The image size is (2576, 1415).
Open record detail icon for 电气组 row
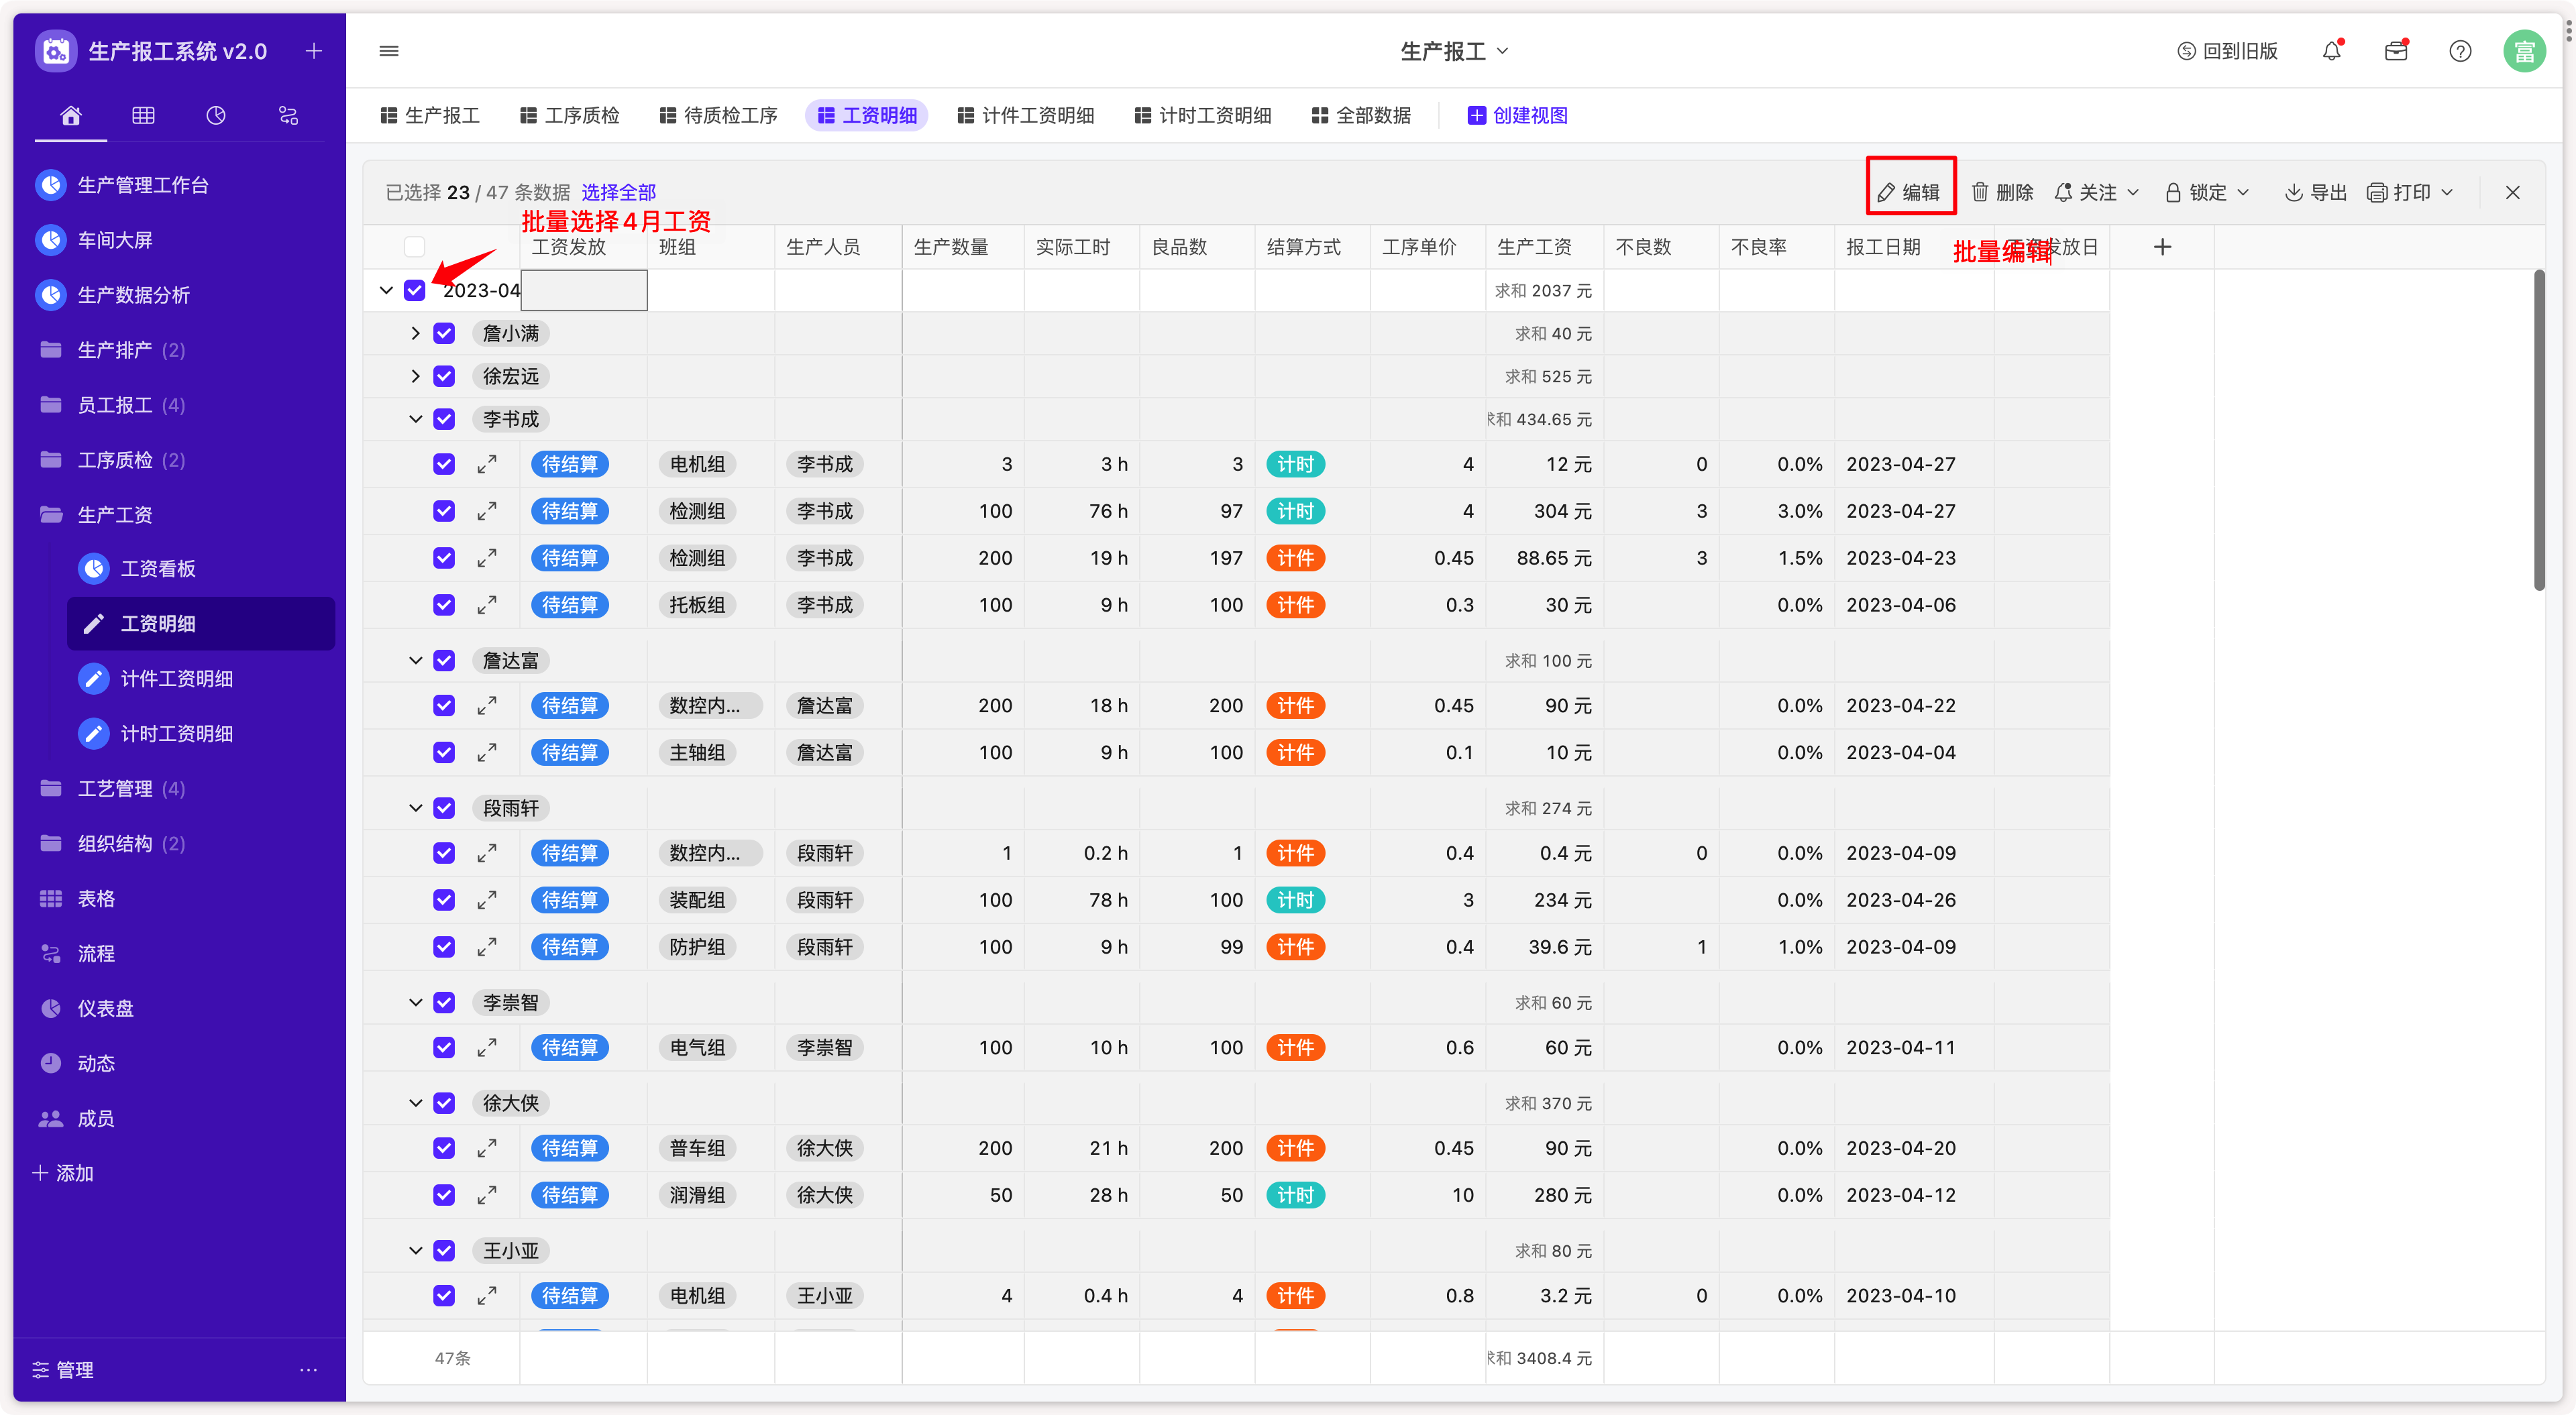tap(487, 1047)
